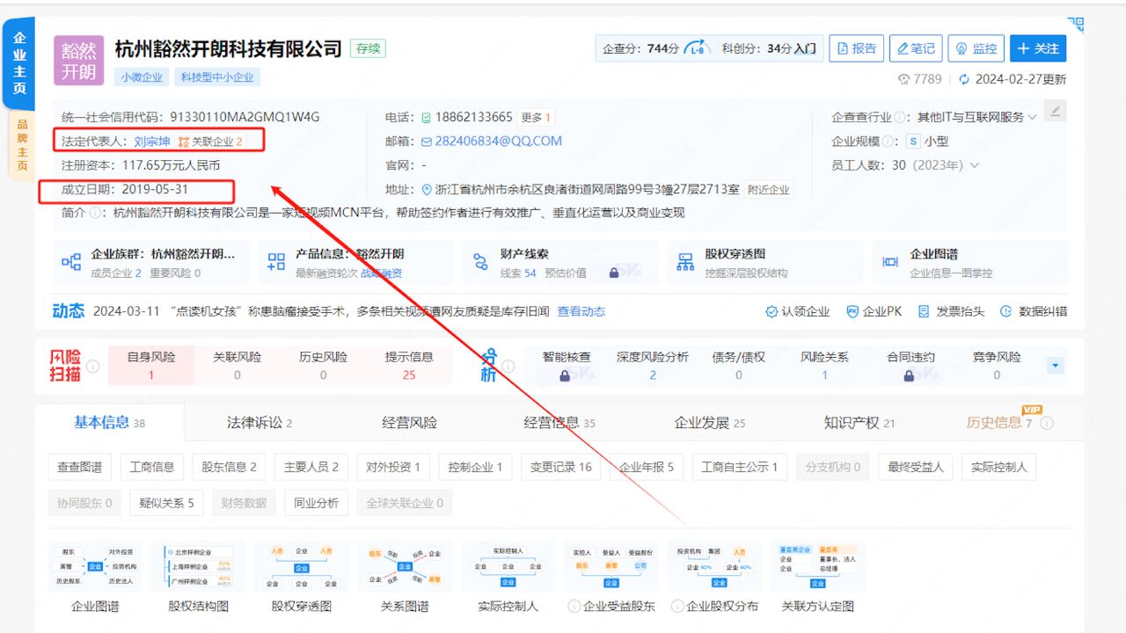
Task: Select the 股东信息 2 sub-tab
Action: (230, 467)
